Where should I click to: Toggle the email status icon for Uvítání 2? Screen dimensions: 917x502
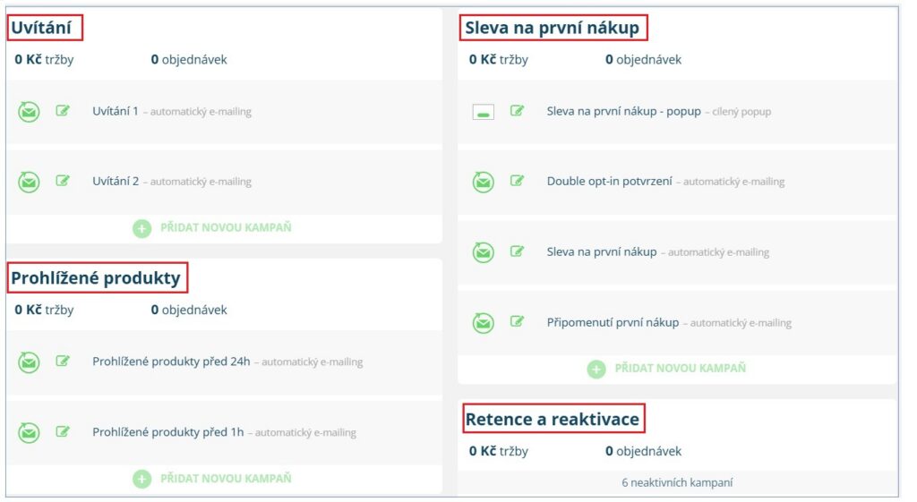pyautogui.click(x=30, y=182)
